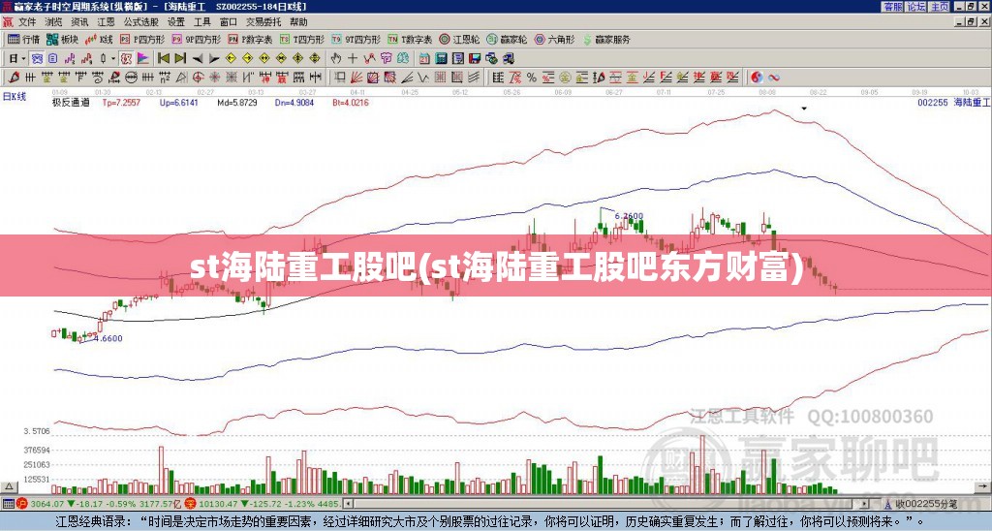
Task: Open the 文件 menu
Action: pyautogui.click(x=26, y=22)
